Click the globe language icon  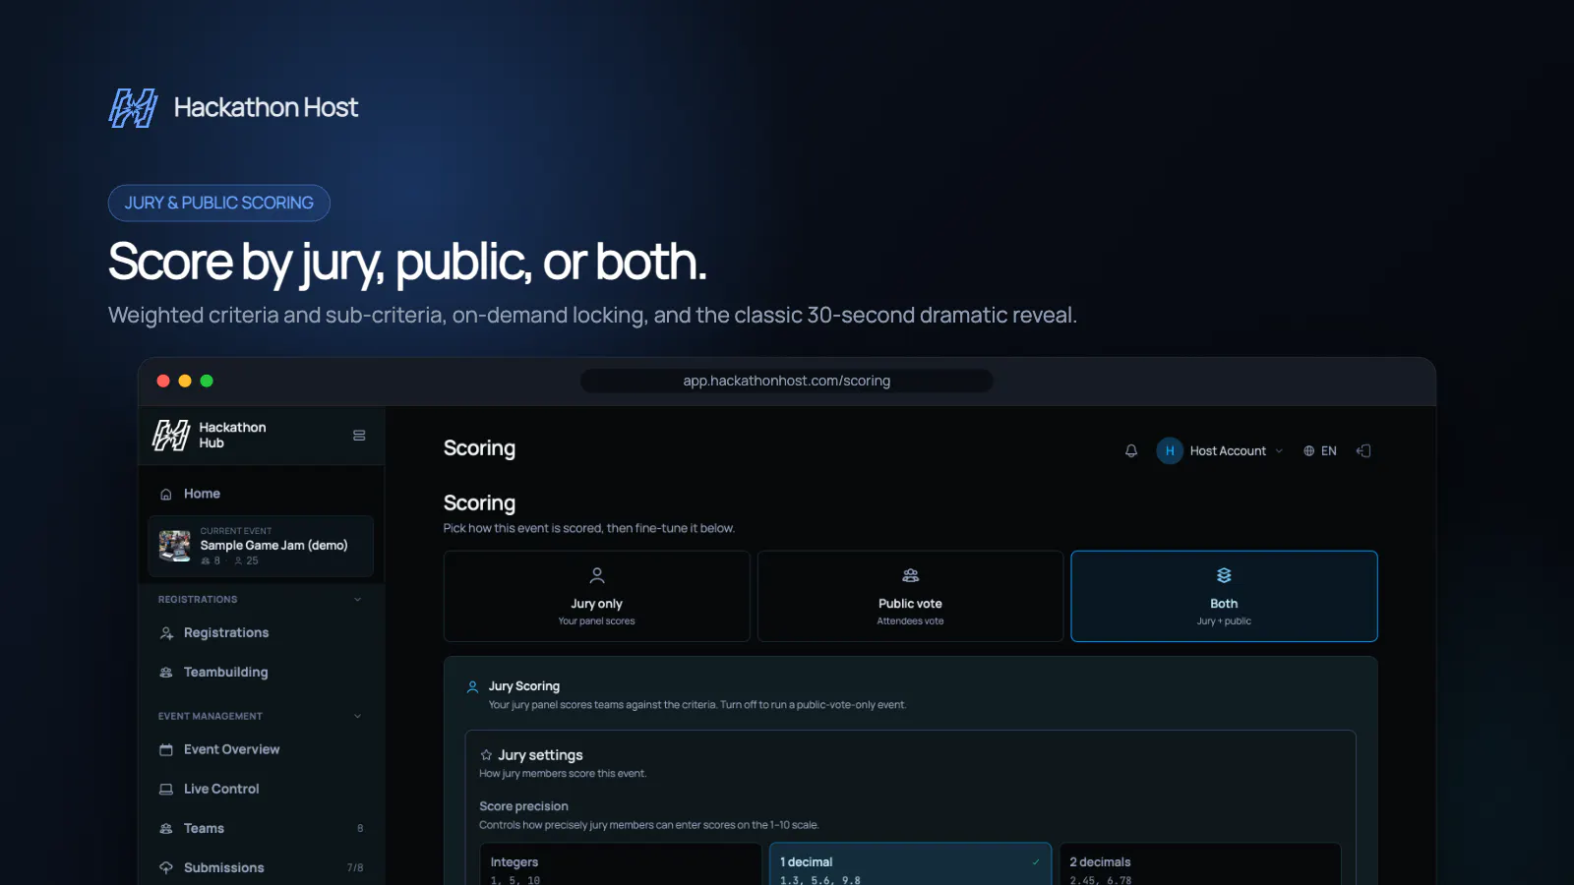[x=1309, y=451]
